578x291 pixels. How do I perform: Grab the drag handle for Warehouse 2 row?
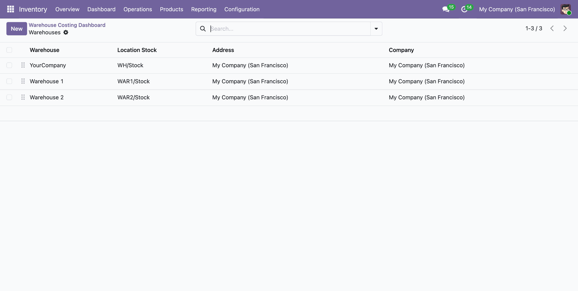pos(23,97)
